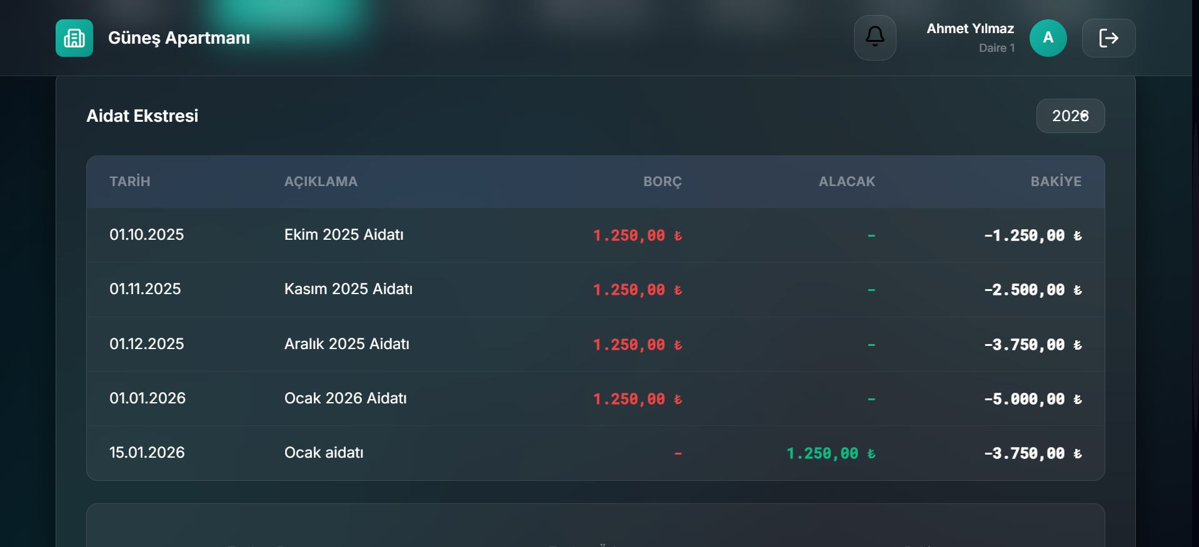Click the AÇIKLAMA column header
1199x547 pixels.
click(x=321, y=182)
